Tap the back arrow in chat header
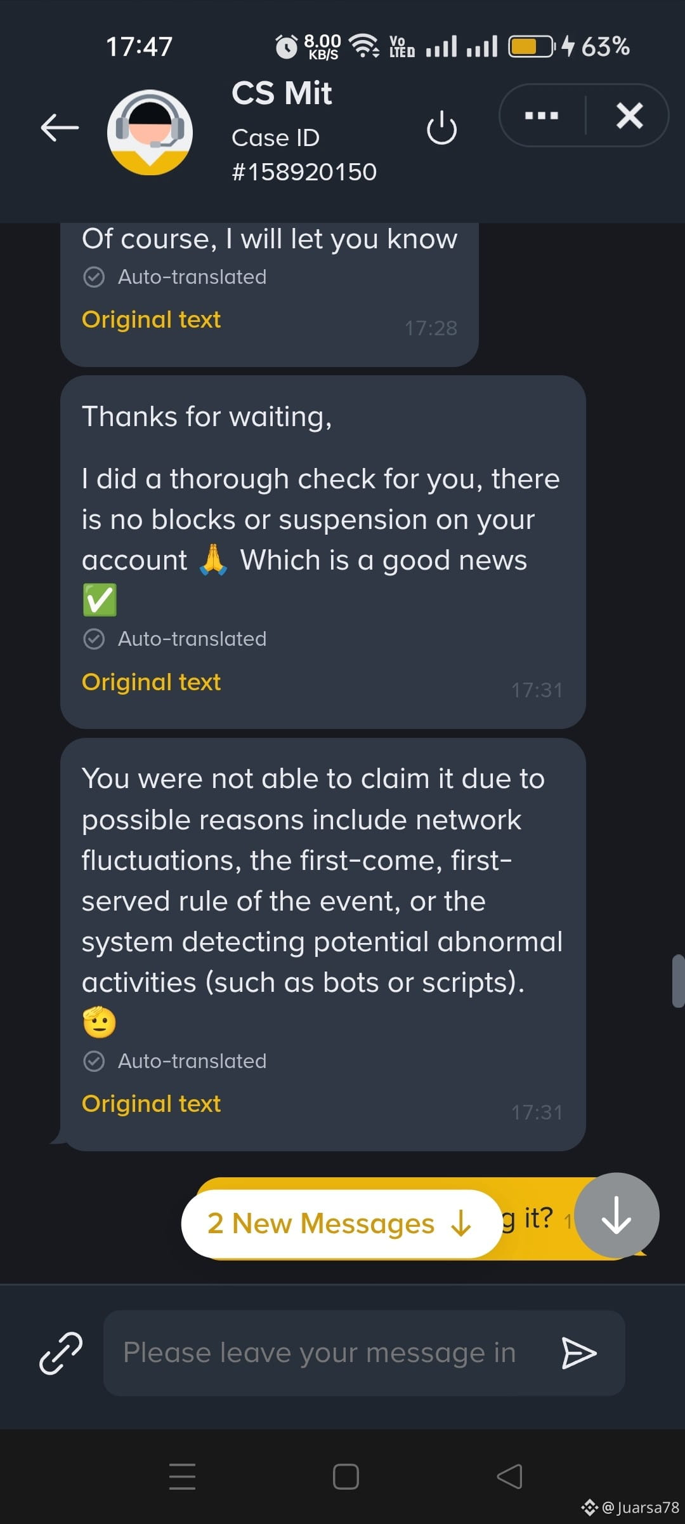This screenshot has height=1524, width=685. click(60, 127)
